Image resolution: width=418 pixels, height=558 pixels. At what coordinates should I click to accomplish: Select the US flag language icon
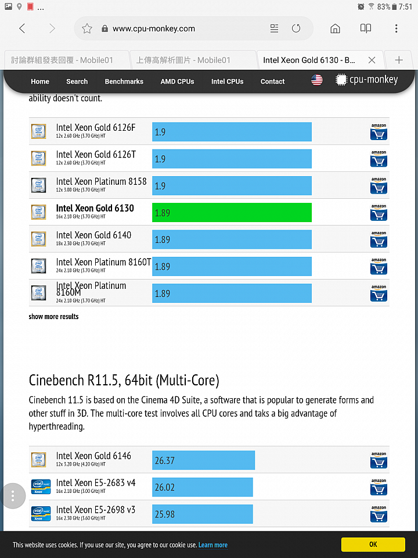[317, 80]
